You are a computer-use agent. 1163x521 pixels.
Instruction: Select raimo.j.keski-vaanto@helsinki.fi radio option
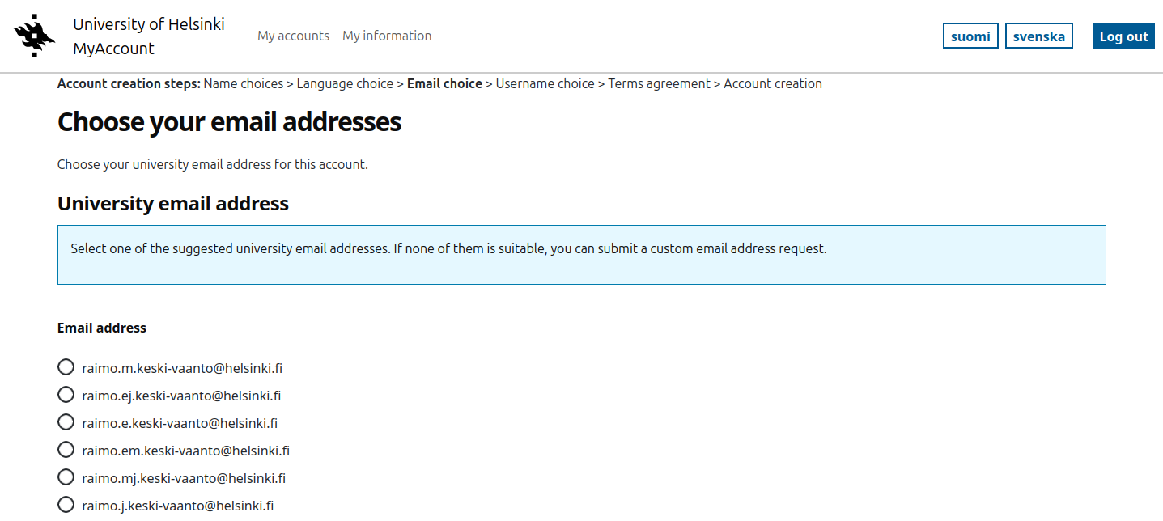(x=66, y=505)
